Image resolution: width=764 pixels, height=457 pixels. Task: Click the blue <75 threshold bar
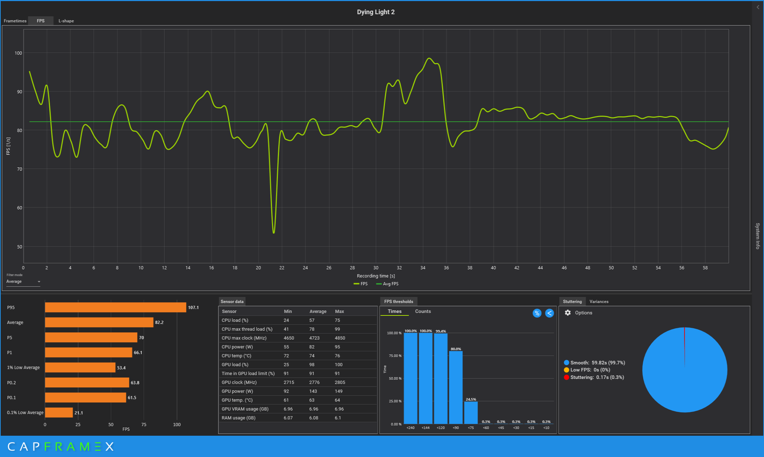[471, 413]
